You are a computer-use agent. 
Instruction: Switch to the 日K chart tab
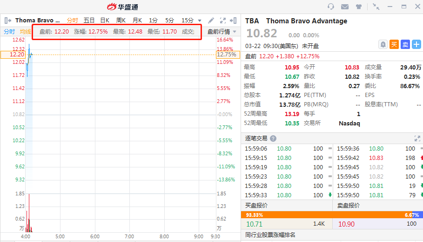point(105,21)
